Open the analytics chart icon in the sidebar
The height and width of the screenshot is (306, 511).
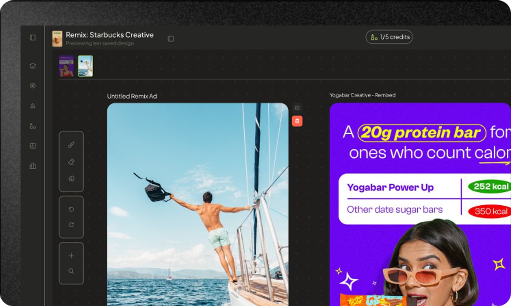[32, 166]
